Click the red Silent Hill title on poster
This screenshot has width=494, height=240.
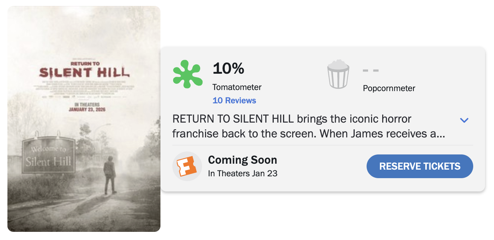coord(84,72)
